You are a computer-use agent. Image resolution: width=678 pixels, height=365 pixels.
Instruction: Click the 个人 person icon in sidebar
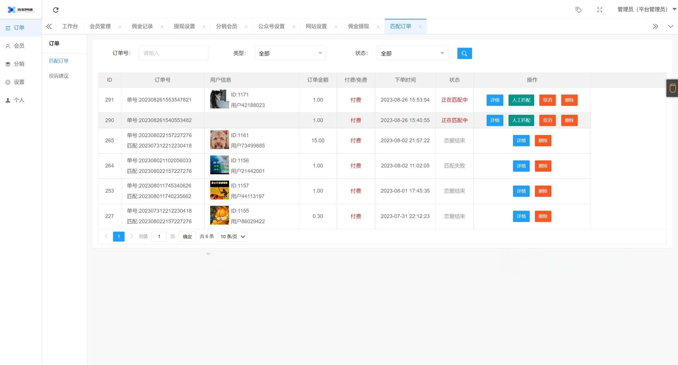pyautogui.click(x=8, y=100)
